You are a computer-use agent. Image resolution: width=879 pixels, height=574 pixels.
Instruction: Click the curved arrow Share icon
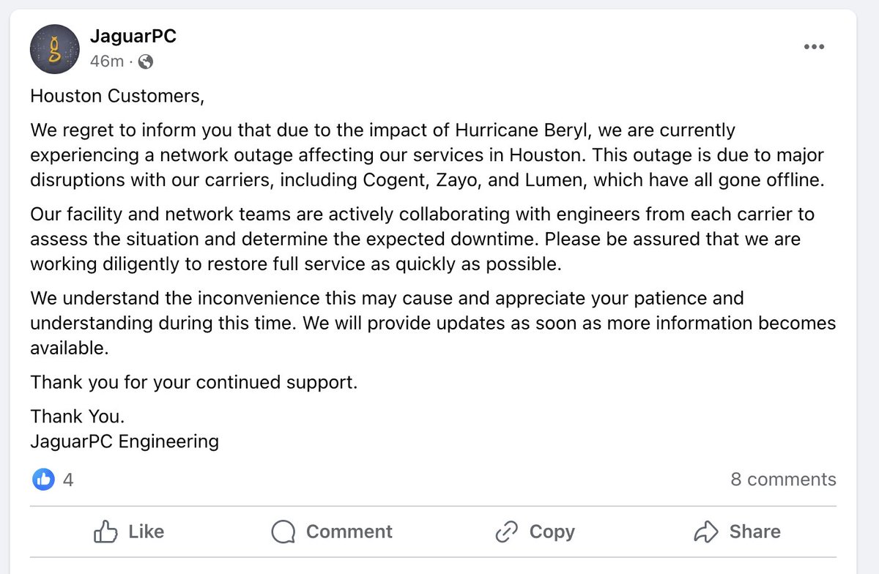click(705, 532)
